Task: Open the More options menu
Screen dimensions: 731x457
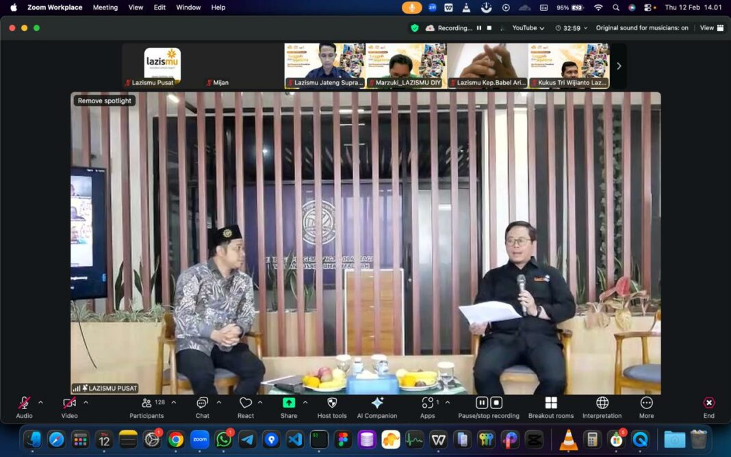Action: [x=646, y=404]
